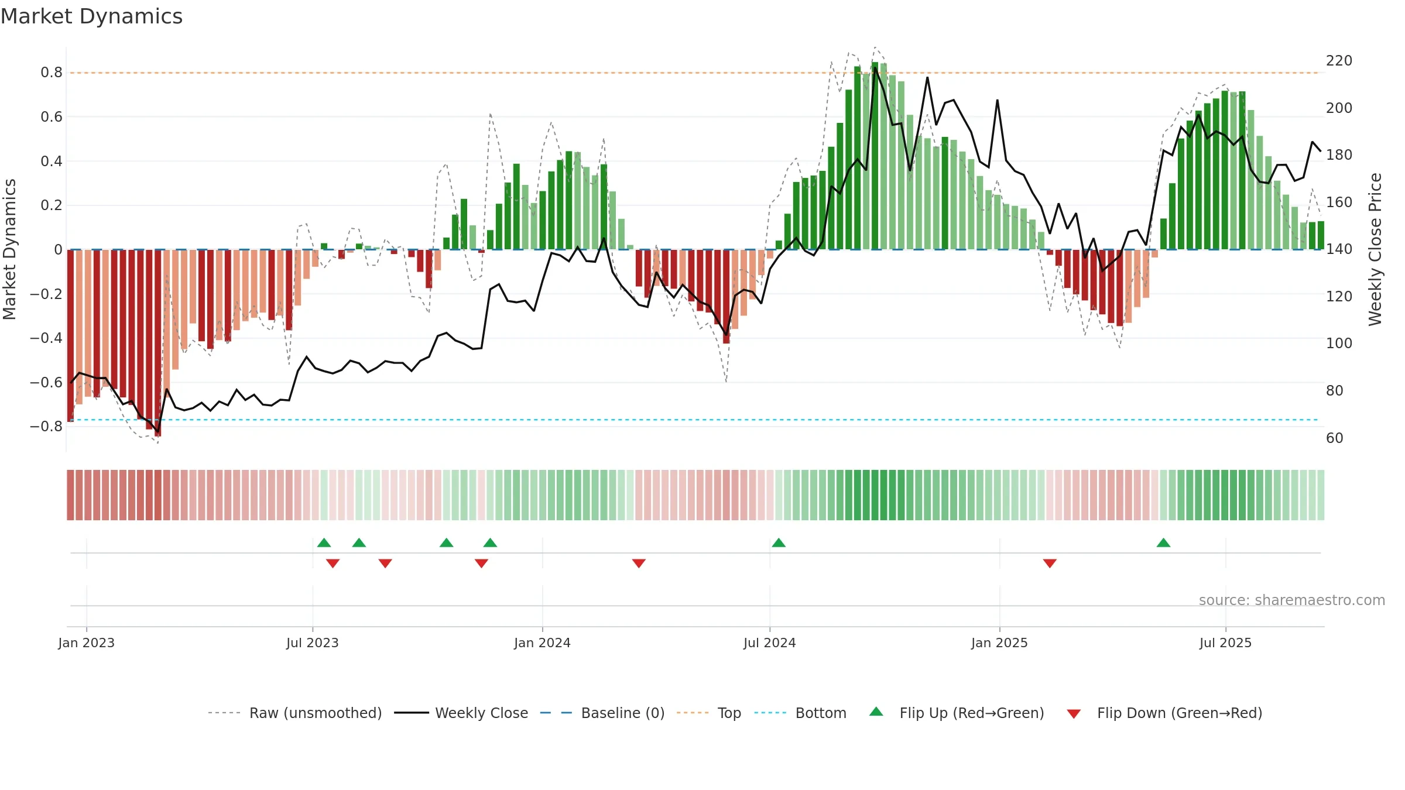The image size is (1405, 790).
Task: Click the 180 price axis tick
Action: [1339, 154]
